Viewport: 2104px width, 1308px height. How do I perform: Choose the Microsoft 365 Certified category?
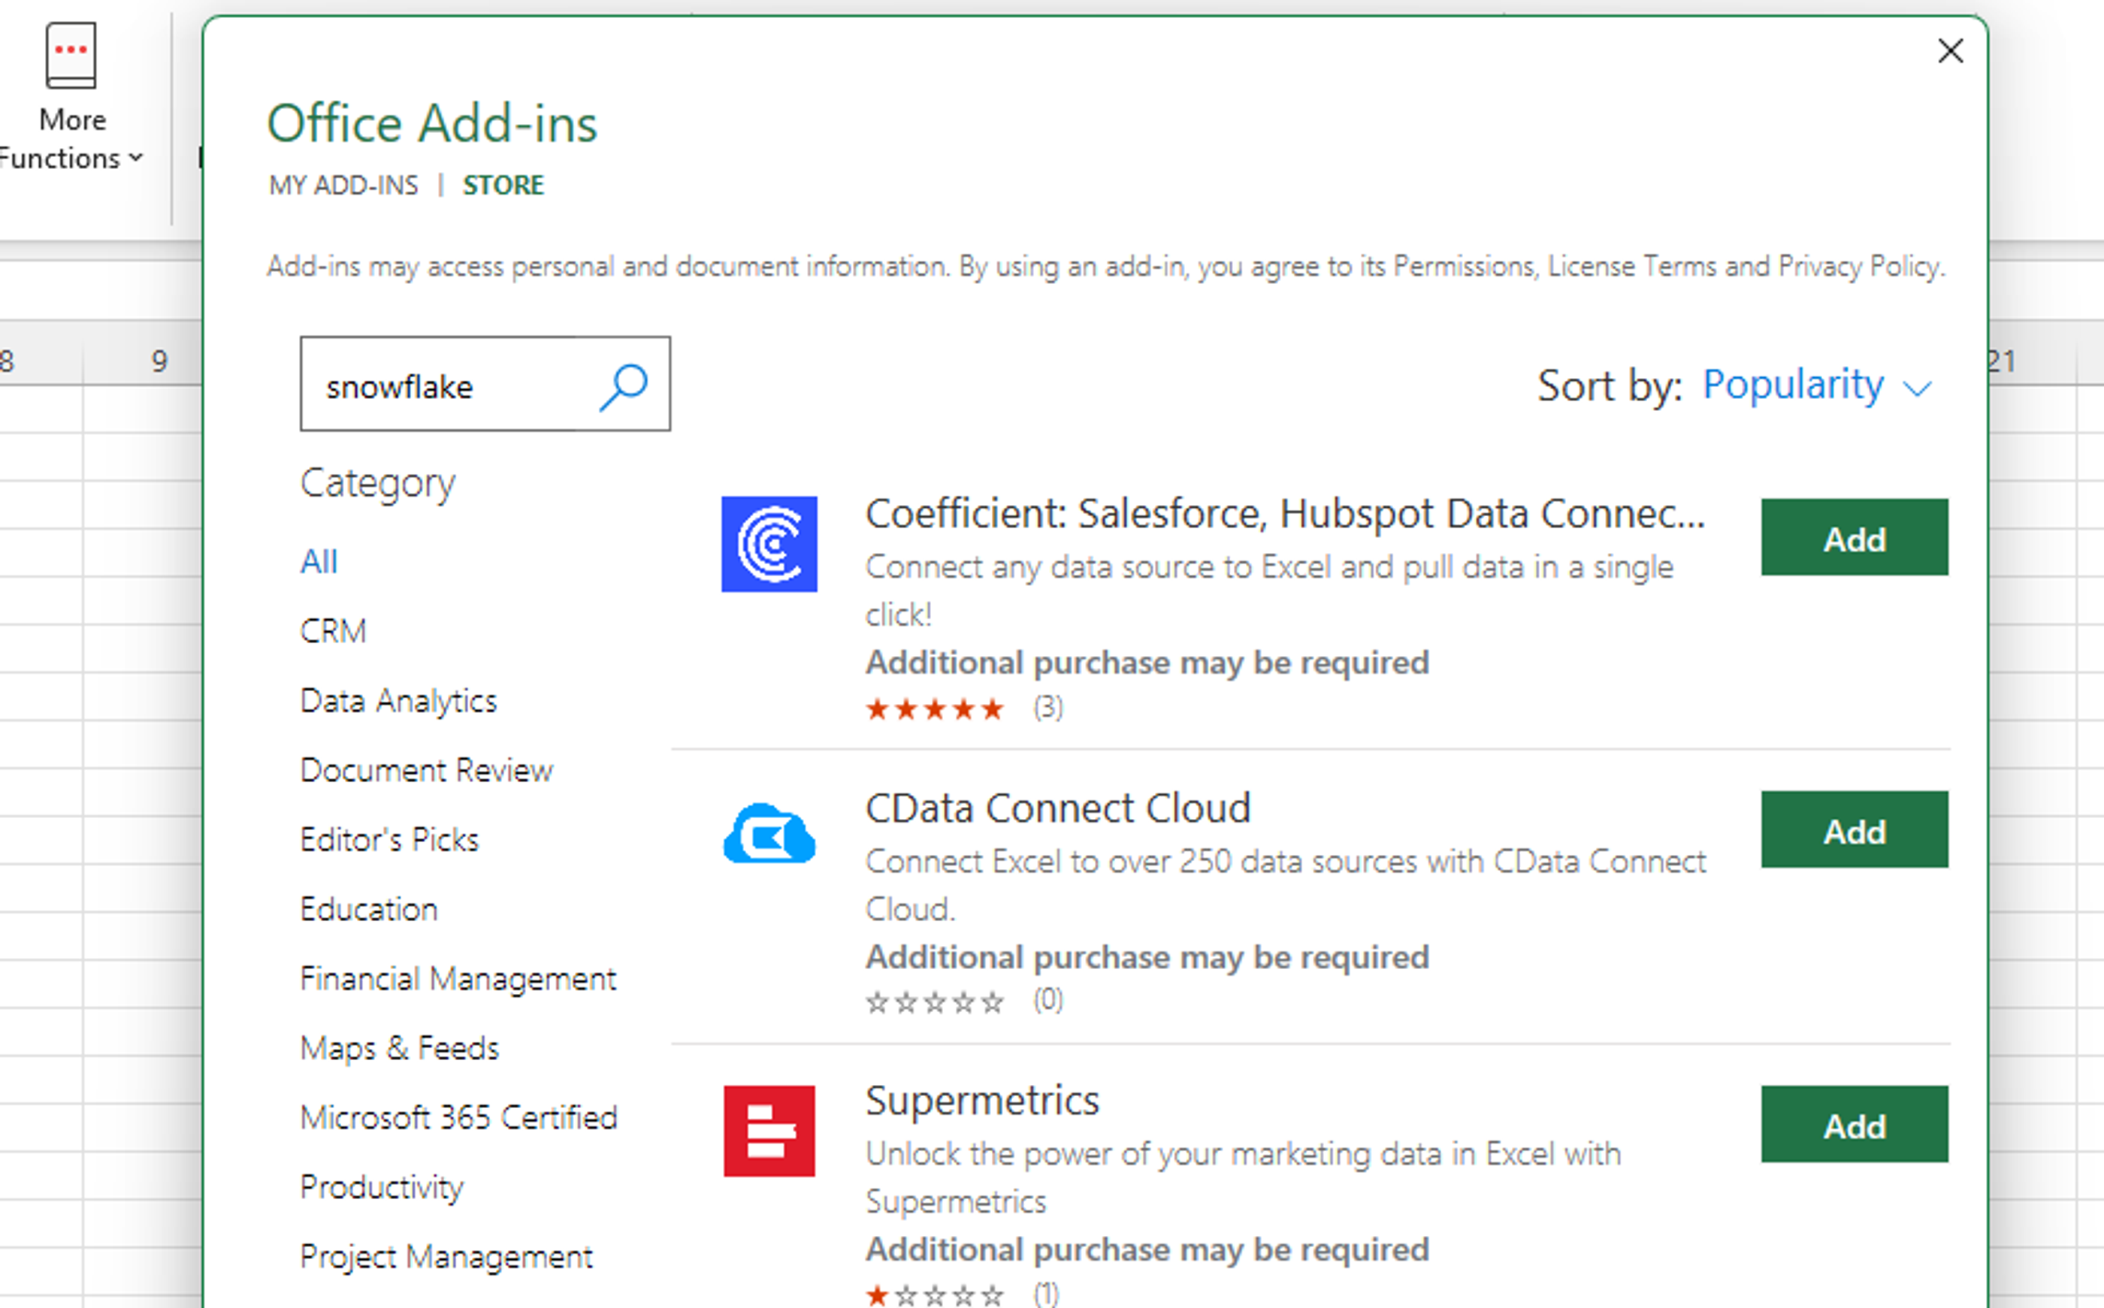[x=458, y=1118]
